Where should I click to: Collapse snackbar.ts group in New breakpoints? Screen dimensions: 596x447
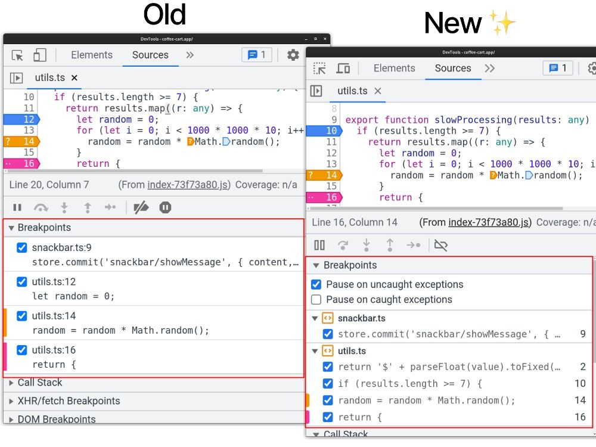coord(315,318)
